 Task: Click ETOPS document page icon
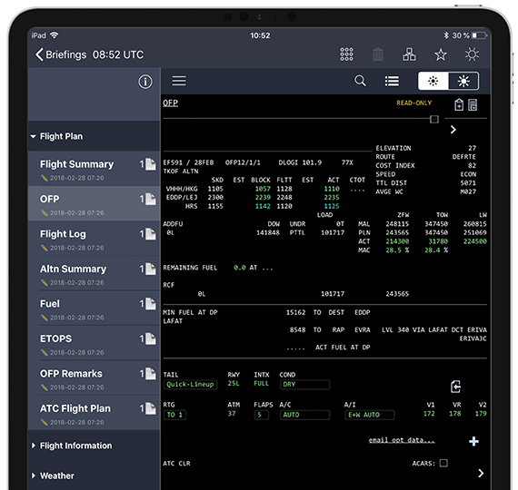[x=151, y=338]
